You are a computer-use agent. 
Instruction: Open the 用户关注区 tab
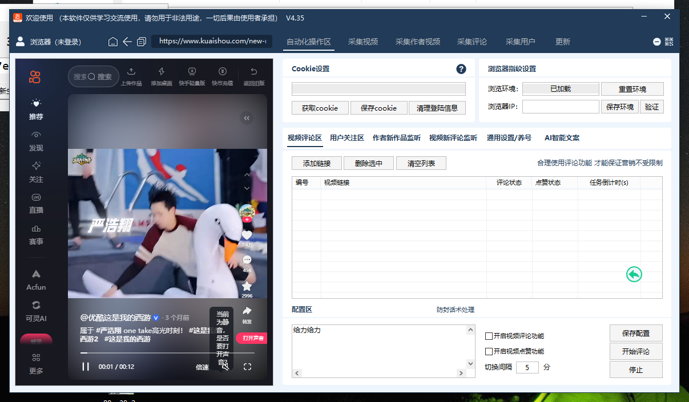coord(347,138)
